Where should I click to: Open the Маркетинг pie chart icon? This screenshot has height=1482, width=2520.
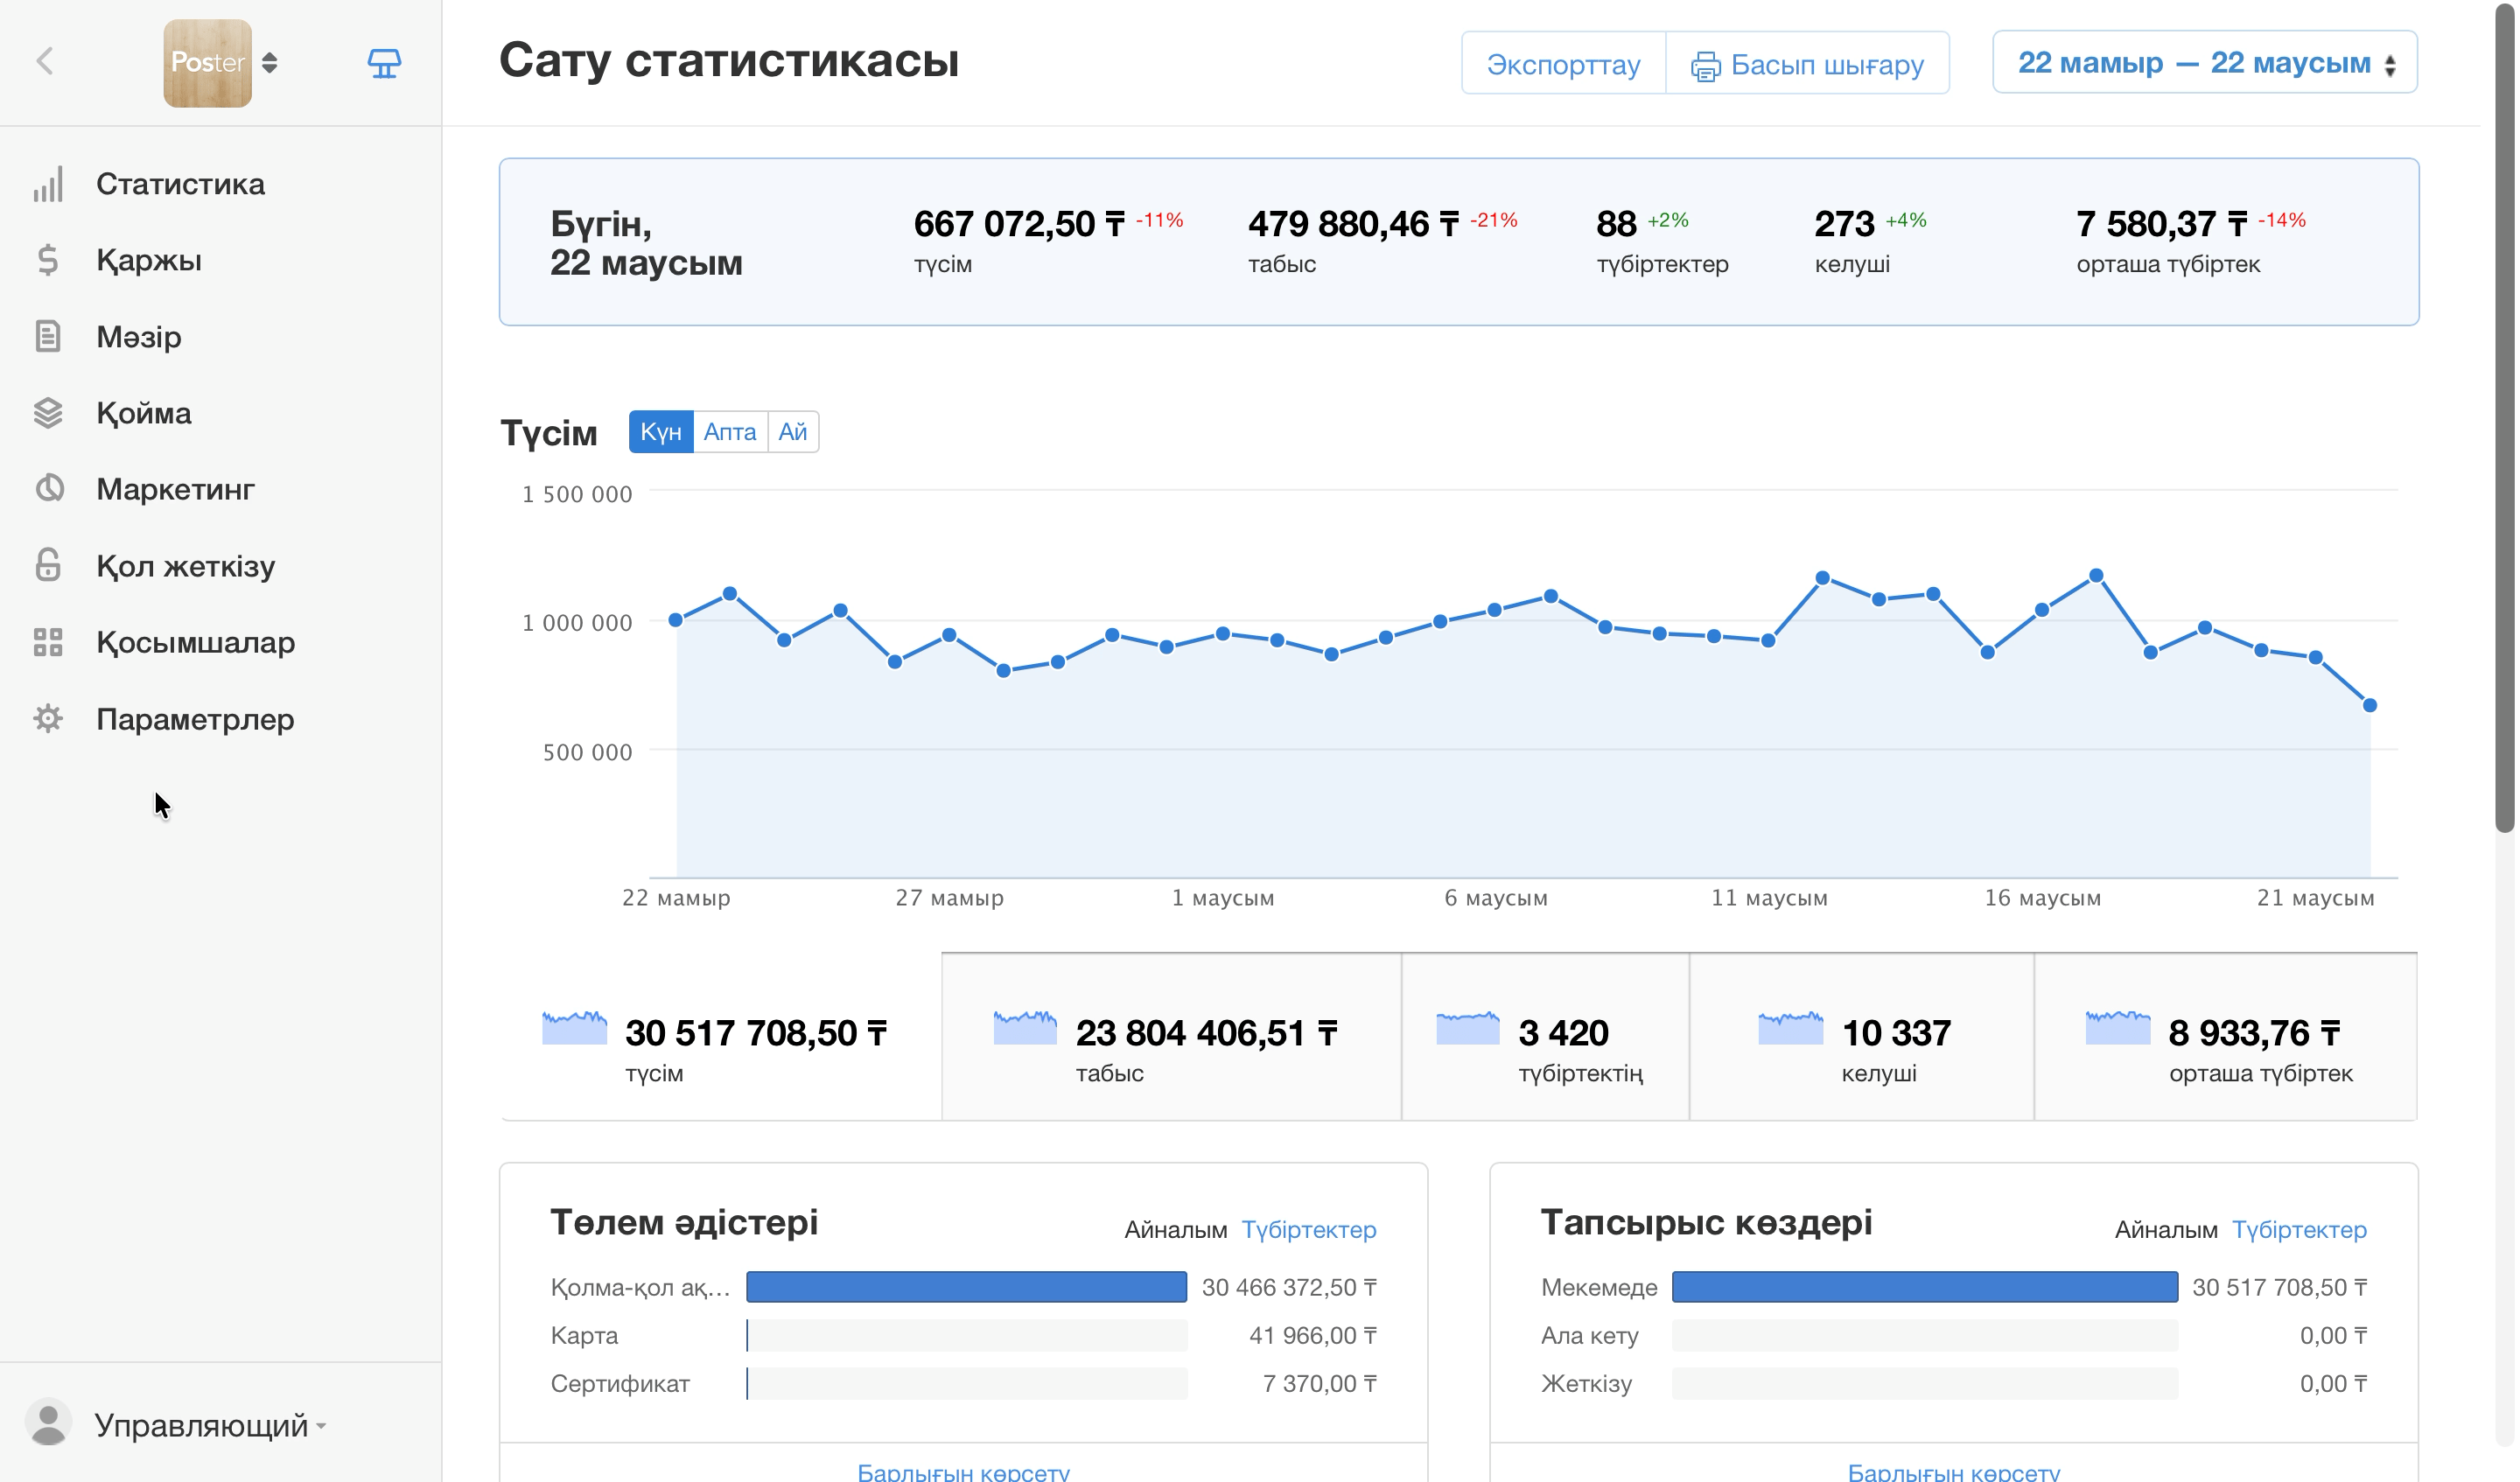pos(48,489)
